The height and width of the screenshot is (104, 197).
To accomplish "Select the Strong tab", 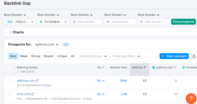I will 35,56.
